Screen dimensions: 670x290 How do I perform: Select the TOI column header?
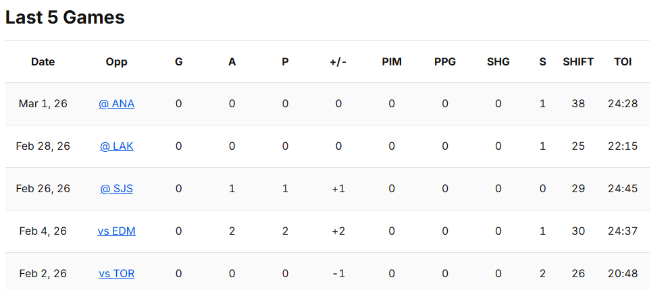[623, 62]
